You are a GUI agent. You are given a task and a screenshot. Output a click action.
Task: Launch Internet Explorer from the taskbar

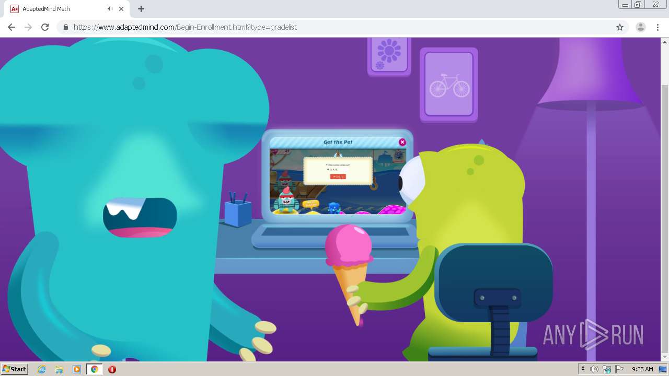[42, 369]
